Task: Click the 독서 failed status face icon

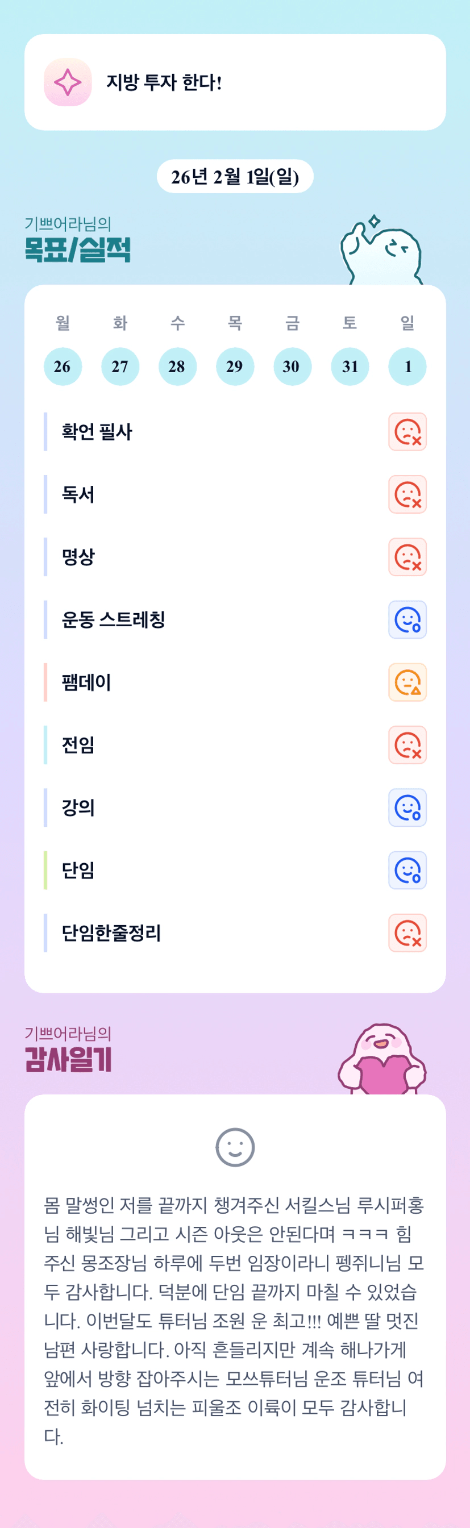Action: (407, 494)
